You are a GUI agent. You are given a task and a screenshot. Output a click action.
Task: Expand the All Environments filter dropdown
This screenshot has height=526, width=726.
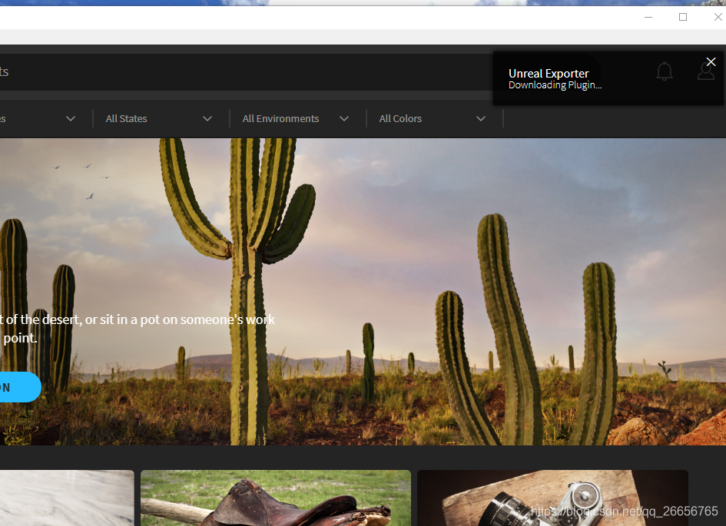tap(296, 118)
